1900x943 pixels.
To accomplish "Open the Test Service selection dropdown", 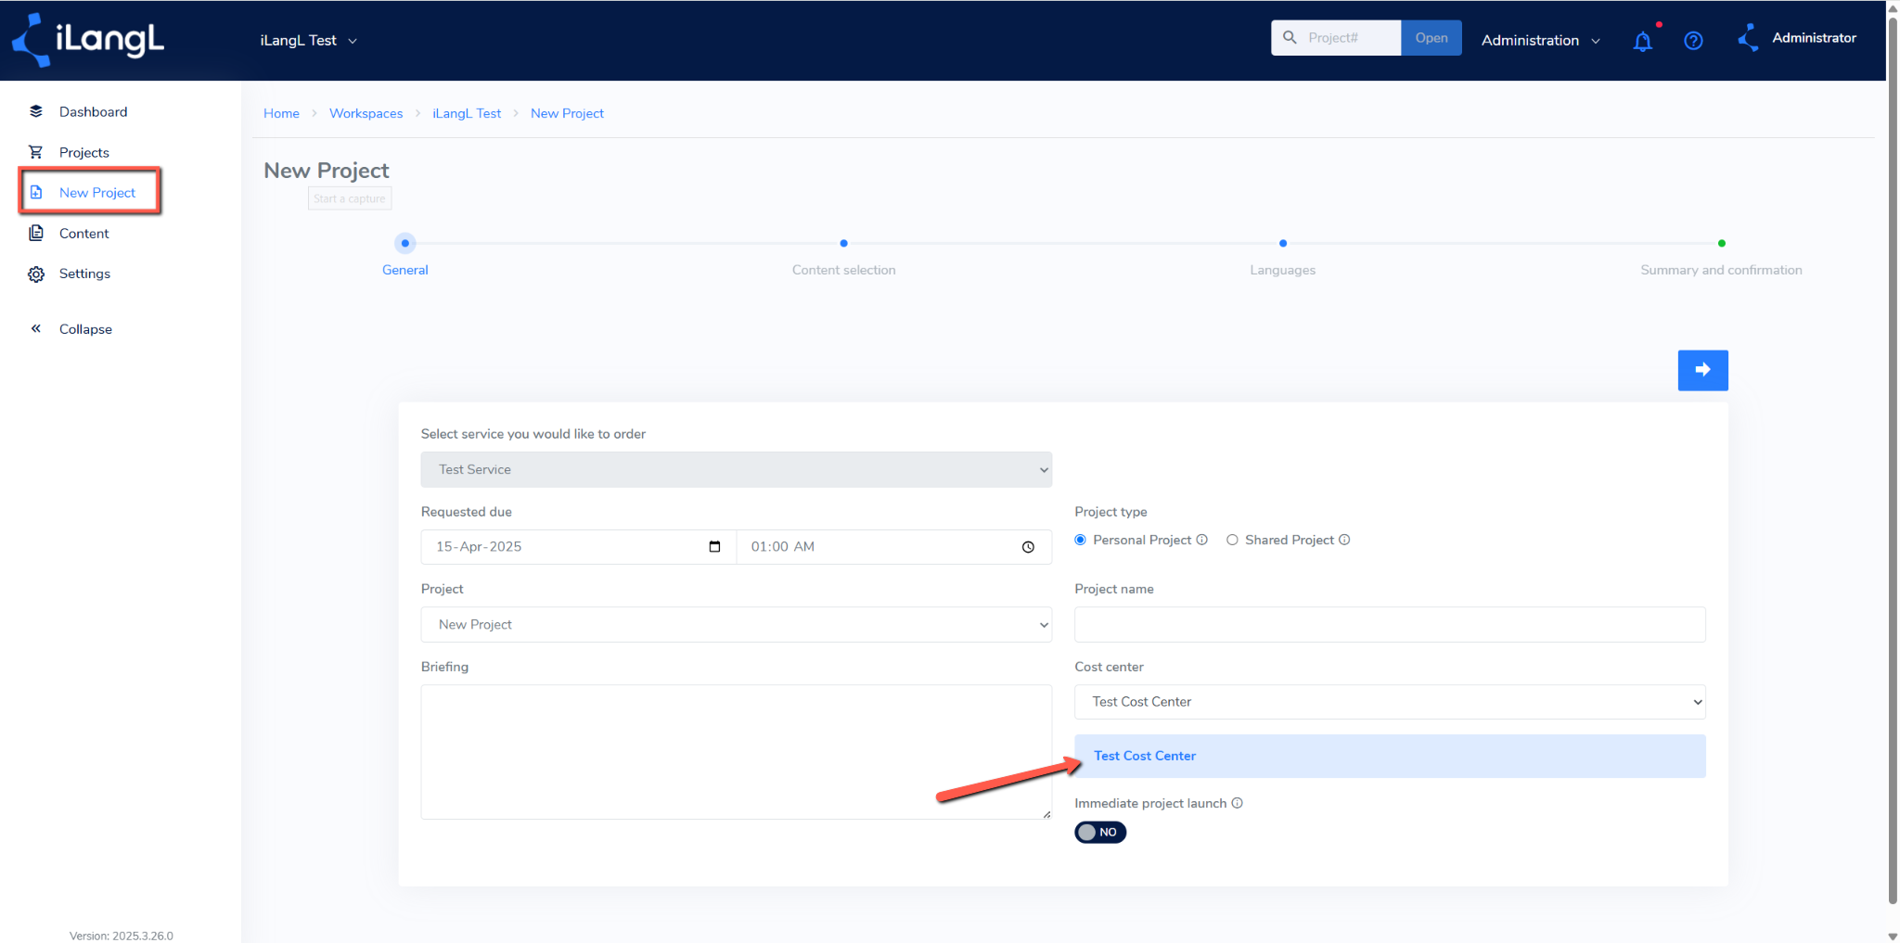I will point(736,469).
